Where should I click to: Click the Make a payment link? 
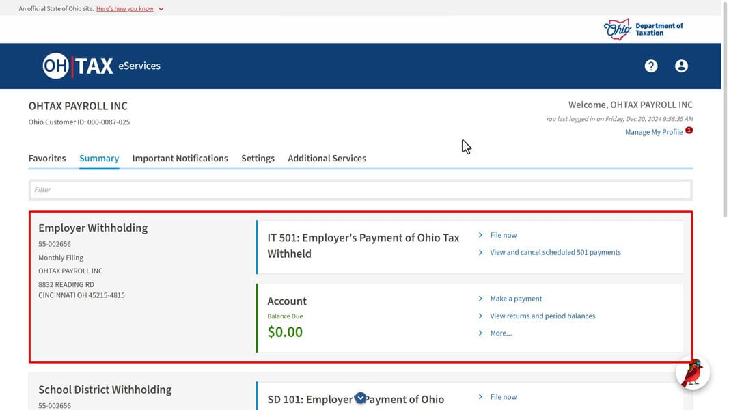[516, 299]
